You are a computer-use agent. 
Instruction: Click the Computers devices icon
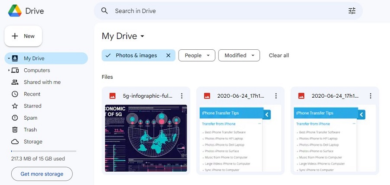click(x=15, y=70)
